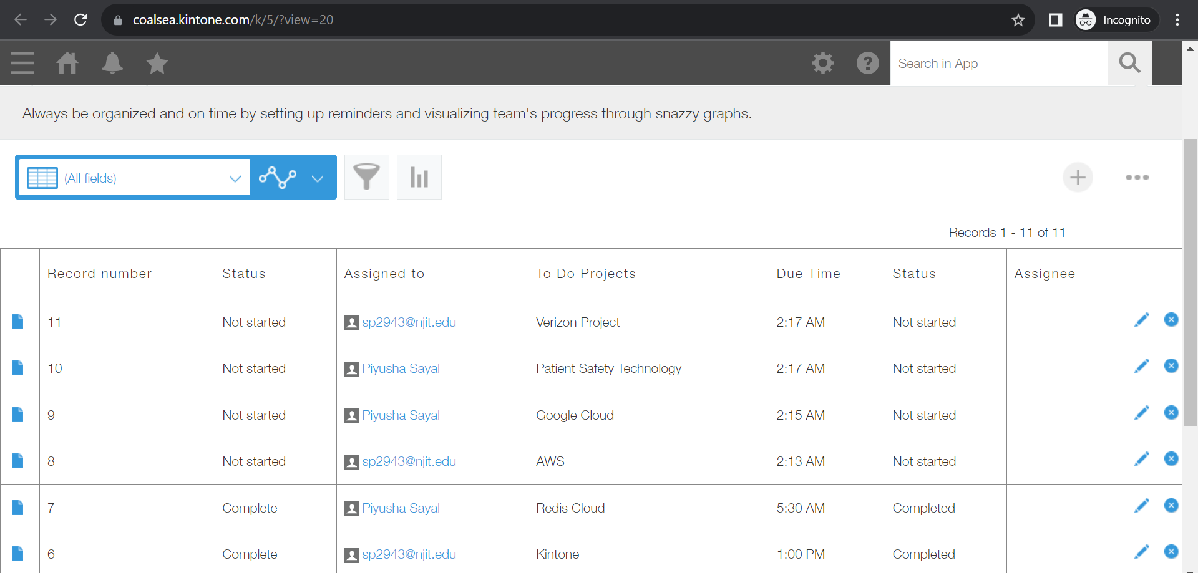The image size is (1198, 573).
Task: Open the sp2943@njit.edu link for Verizon Project
Action: pyautogui.click(x=409, y=322)
